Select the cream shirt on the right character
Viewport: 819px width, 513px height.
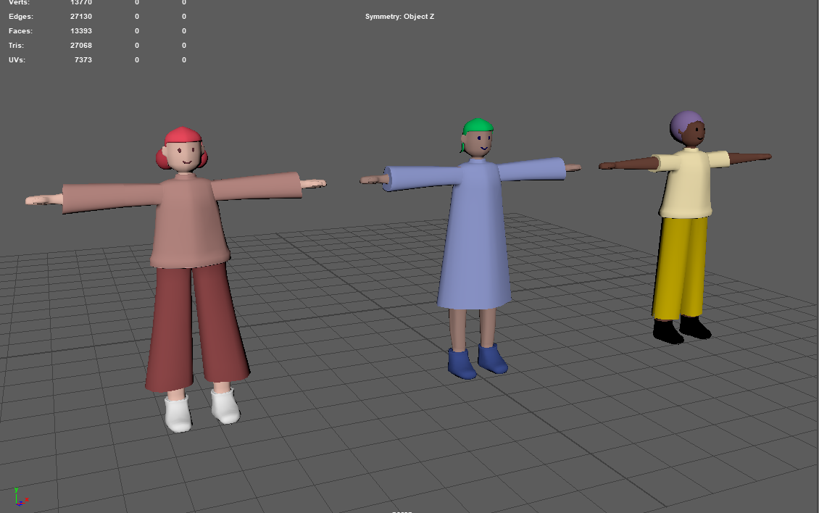pyautogui.click(x=687, y=183)
